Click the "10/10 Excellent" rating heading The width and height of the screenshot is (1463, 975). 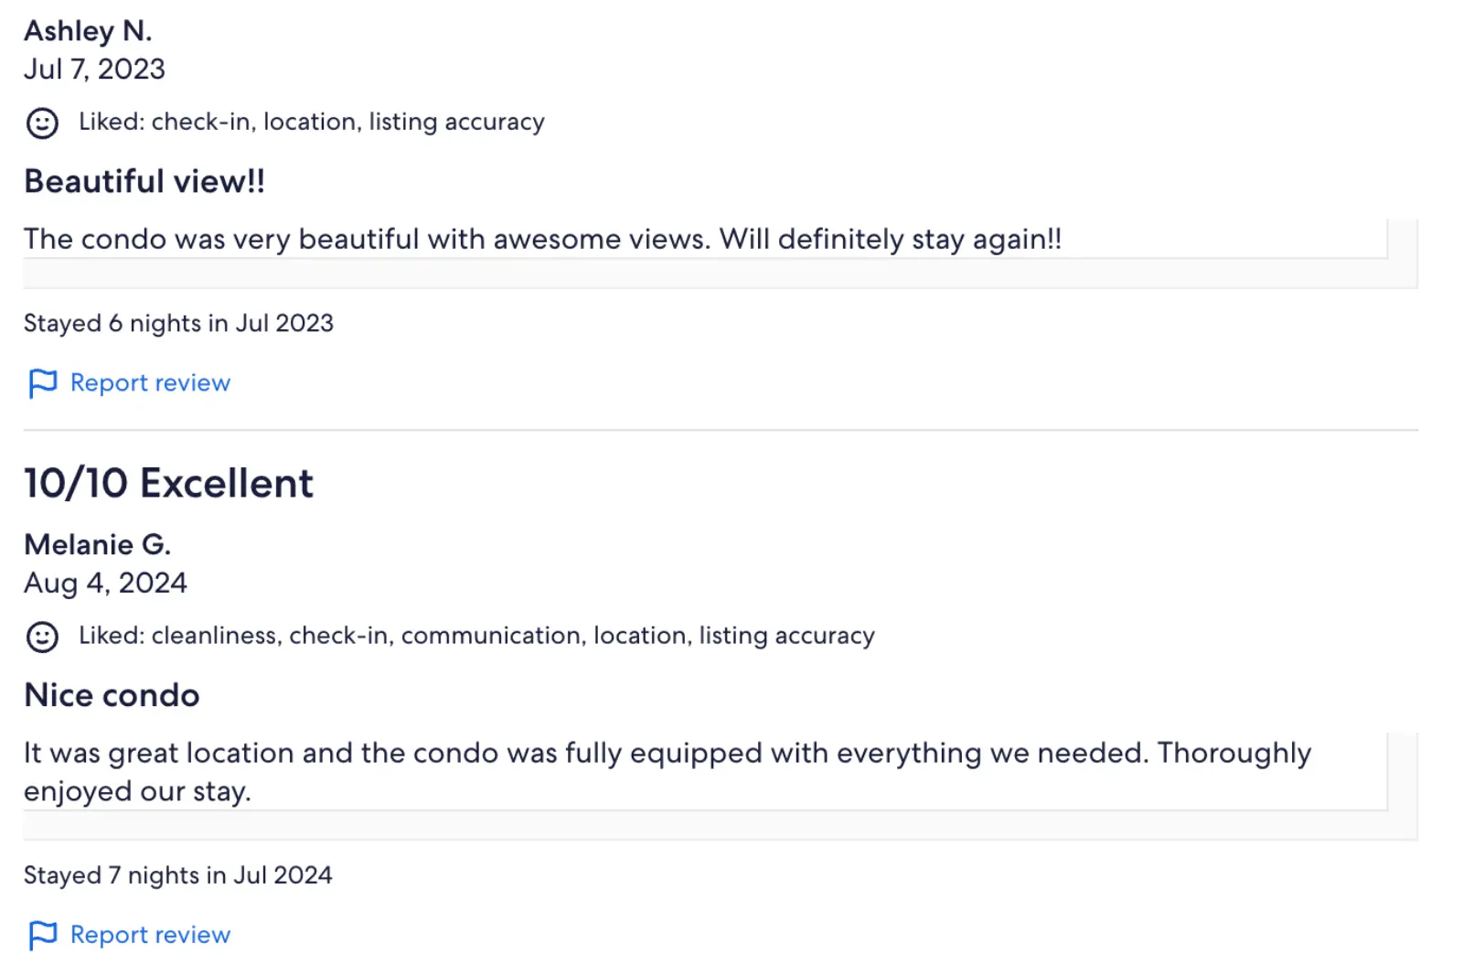(x=168, y=484)
